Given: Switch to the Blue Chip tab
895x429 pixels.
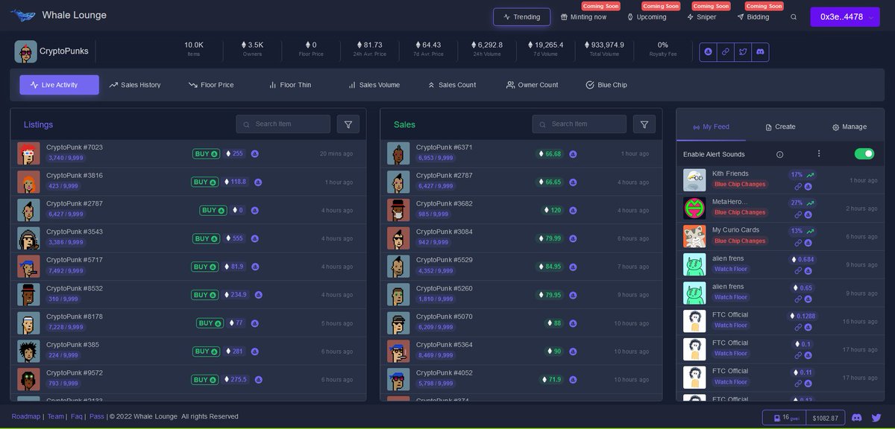Looking at the screenshot, I should tap(606, 85).
